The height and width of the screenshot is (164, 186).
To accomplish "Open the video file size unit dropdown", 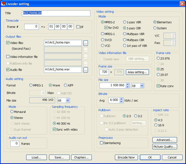I will pos(142,86).
